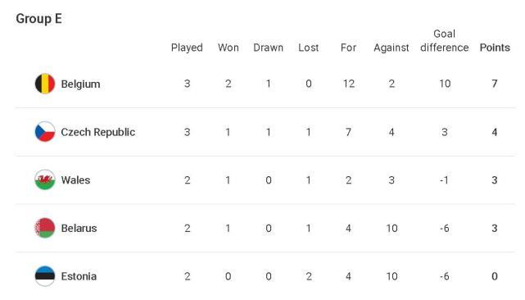The width and height of the screenshot is (525, 300).
Task: Click Belgium's points value of 7
Action: [495, 84]
